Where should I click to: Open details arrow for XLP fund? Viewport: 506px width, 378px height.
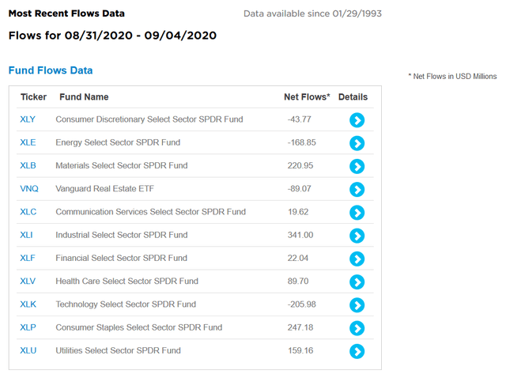[x=357, y=328]
